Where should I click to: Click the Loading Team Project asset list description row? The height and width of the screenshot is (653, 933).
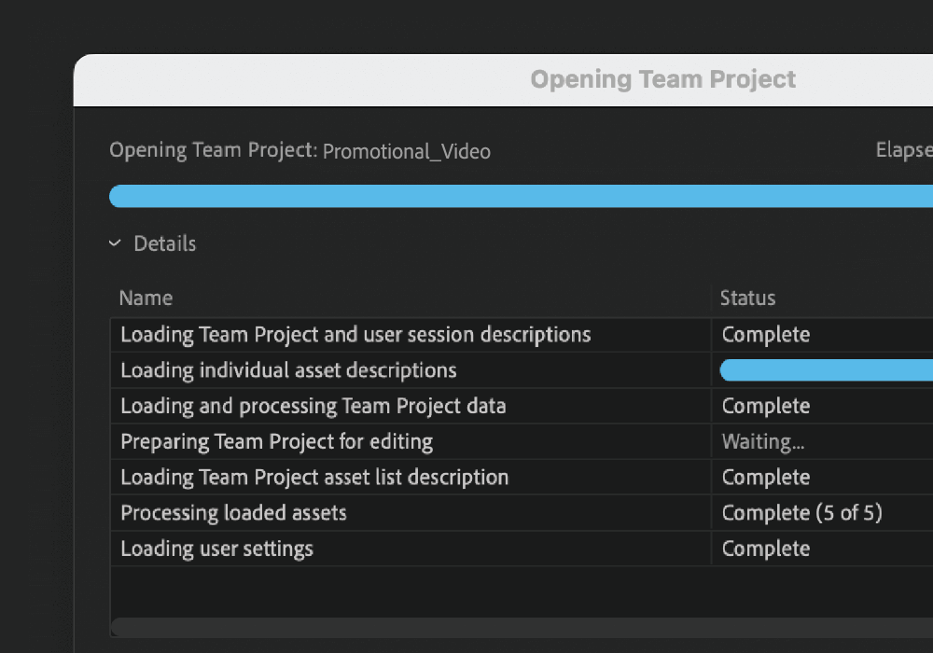pos(314,477)
